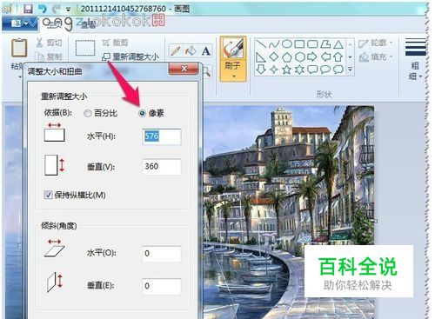Pick the Diamond shape
Image resolution: width=435 pixels, height=319 pixels.
pos(274,56)
